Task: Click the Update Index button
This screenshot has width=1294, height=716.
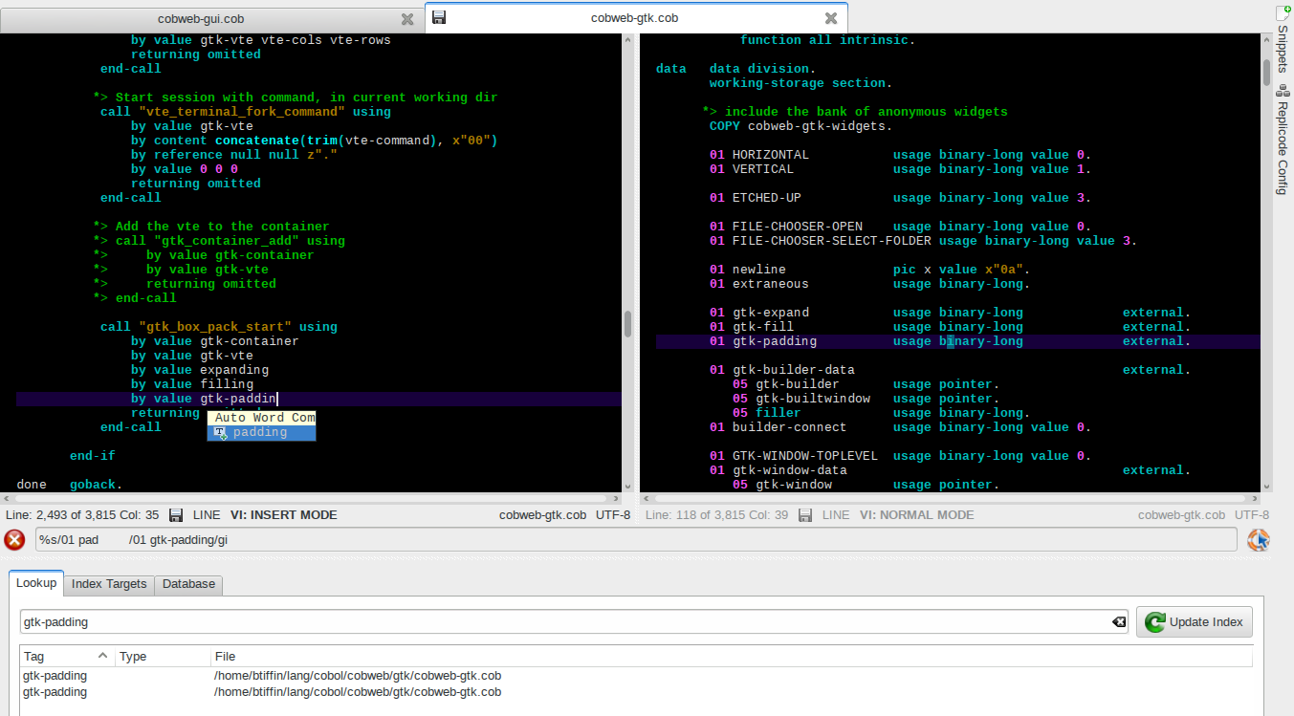Action: (x=1195, y=621)
